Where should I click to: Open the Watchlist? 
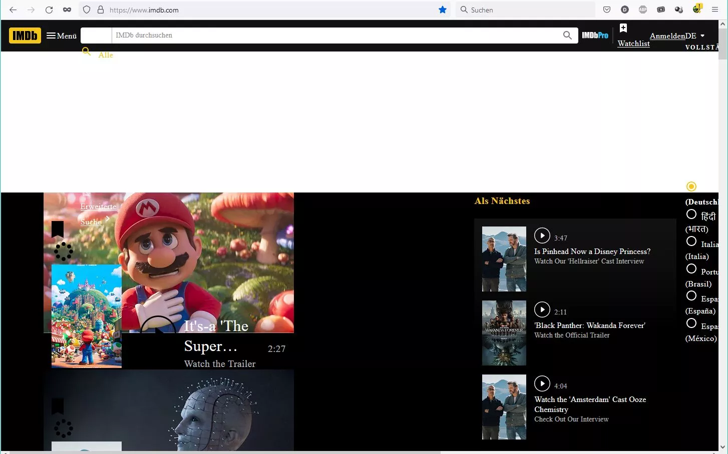633,43
